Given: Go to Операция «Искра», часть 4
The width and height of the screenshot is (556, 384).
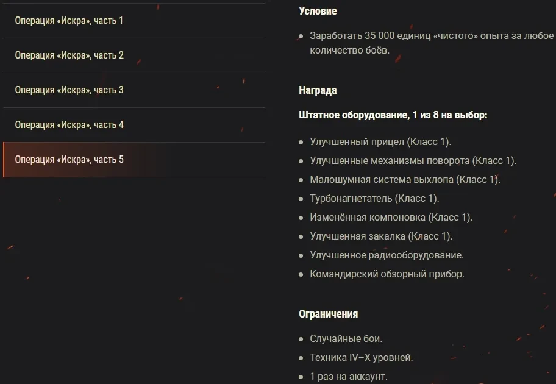Looking at the screenshot, I should pos(69,125).
